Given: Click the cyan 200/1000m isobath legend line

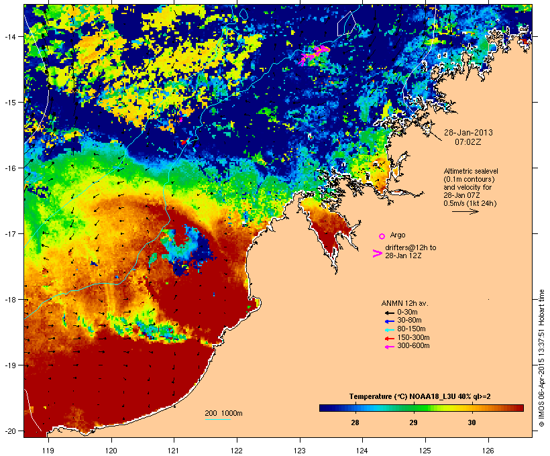Looking at the screenshot, I should click(x=217, y=419).
